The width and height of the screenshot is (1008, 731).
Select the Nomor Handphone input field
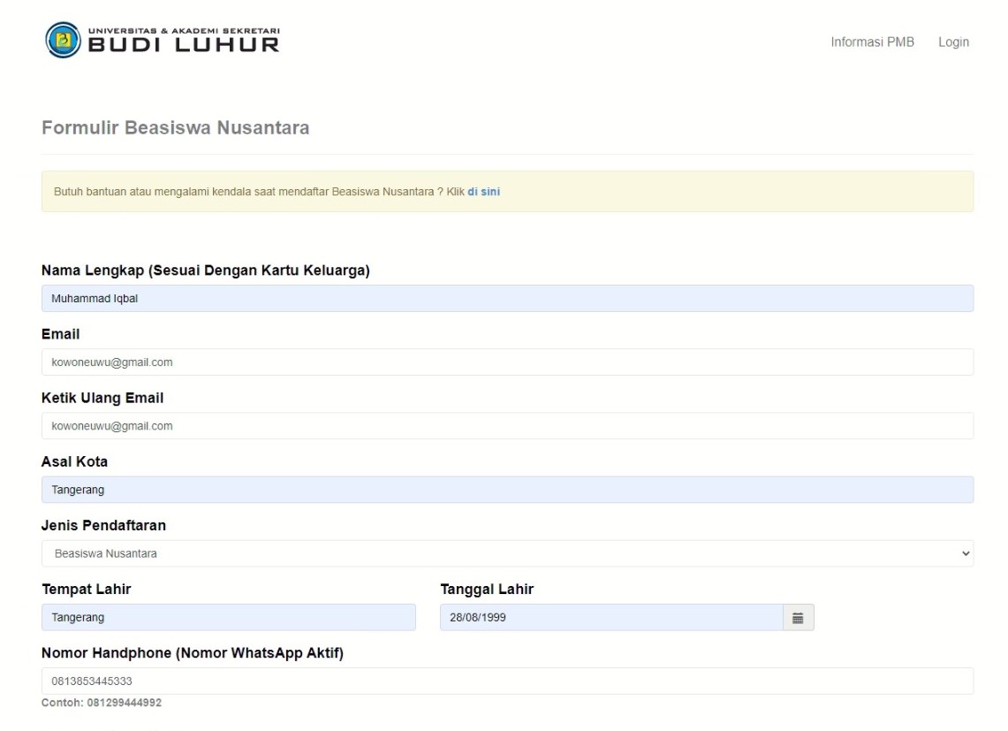point(507,682)
